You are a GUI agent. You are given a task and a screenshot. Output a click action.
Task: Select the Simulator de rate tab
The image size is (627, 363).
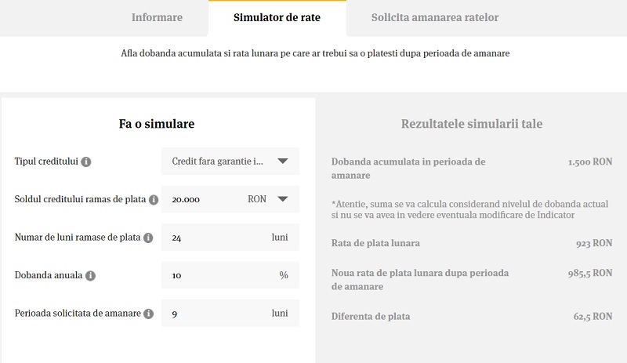277,17
